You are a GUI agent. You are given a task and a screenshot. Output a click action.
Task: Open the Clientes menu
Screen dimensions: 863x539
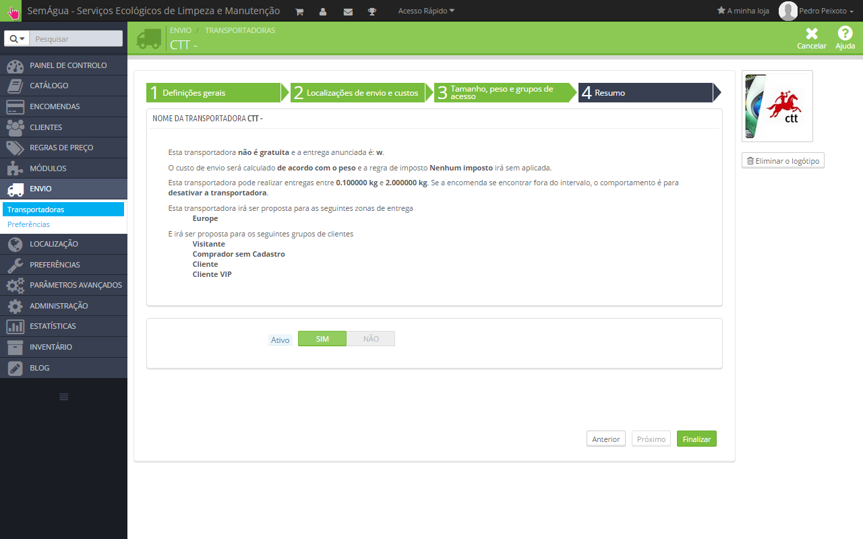63,127
